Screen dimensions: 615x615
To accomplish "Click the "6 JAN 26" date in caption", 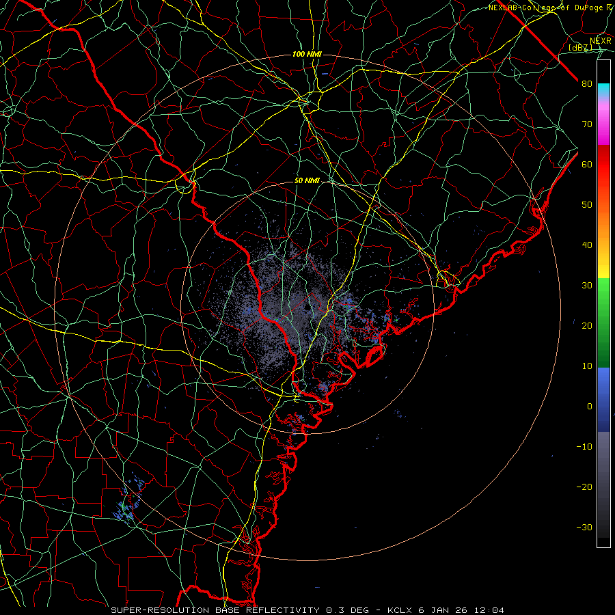I will [443, 610].
